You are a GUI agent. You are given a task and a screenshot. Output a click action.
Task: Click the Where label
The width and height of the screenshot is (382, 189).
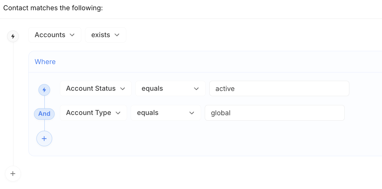point(45,62)
